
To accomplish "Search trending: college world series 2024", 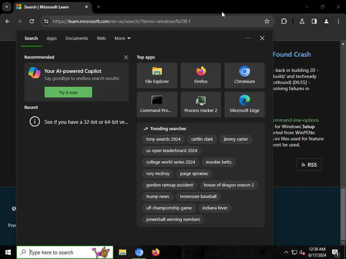I will click(171, 162).
